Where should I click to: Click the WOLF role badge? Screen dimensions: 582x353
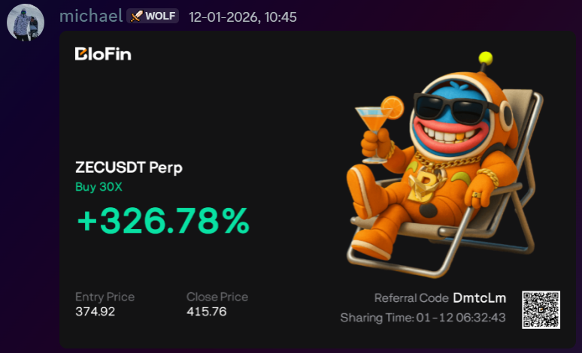click(153, 16)
